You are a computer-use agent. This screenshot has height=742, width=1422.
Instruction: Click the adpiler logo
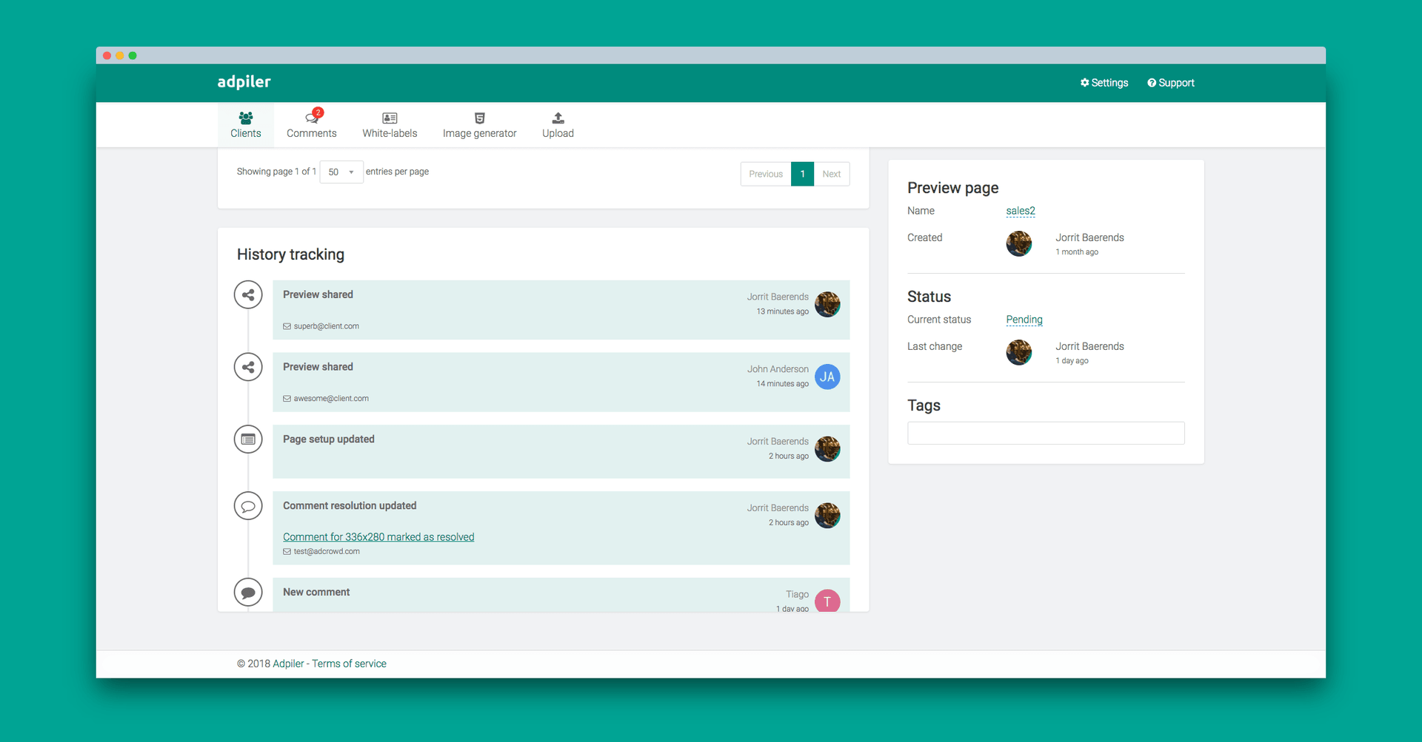(244, 81)
